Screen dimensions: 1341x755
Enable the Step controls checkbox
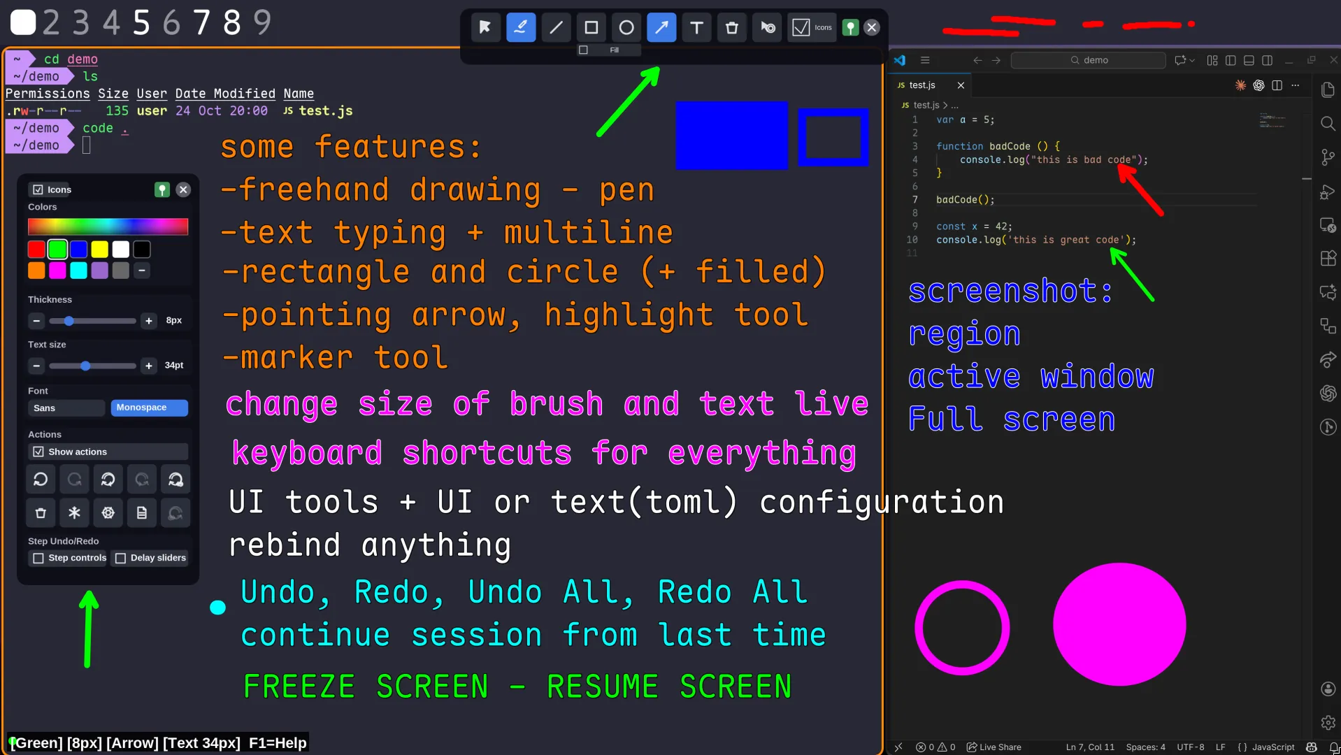click(x=39, y=558)
